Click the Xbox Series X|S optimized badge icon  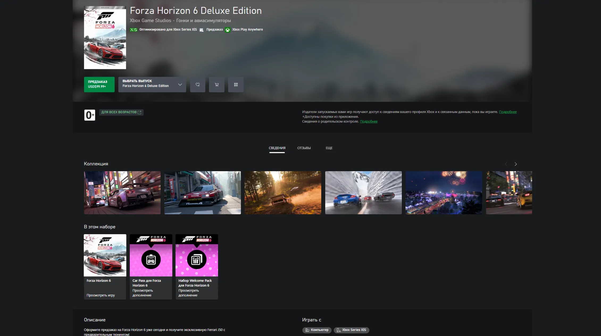133,30
